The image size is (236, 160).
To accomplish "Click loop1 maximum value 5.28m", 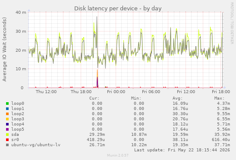I will click(x=223, y=109).
